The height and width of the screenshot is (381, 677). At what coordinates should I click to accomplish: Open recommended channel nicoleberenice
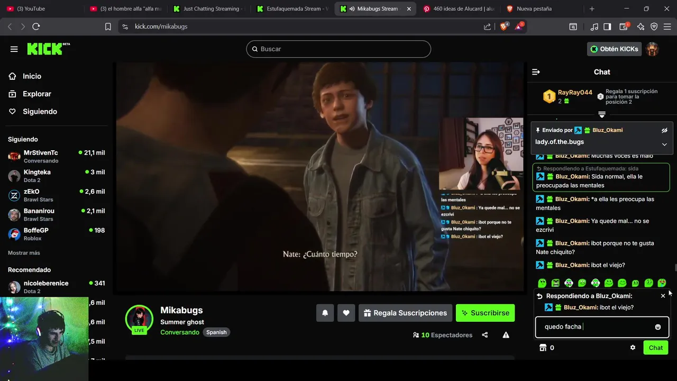tap(57, 287)
